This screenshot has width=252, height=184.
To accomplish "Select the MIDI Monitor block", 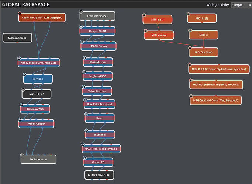I will pyautogui.click(x=159, y=35).
